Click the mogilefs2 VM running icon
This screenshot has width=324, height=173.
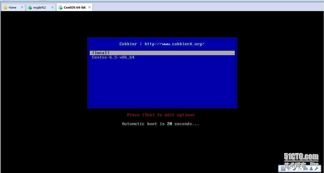[x=30, y=8]
